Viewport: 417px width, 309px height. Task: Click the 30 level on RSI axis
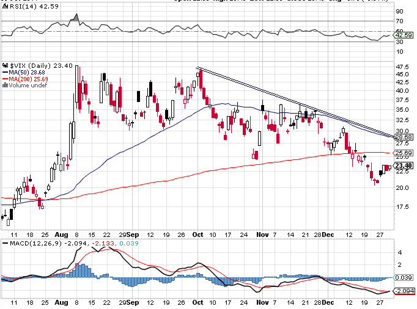coord(399,42)
